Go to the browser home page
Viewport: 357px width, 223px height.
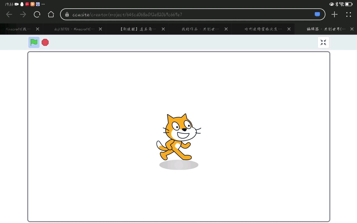(x=51, y=14)
